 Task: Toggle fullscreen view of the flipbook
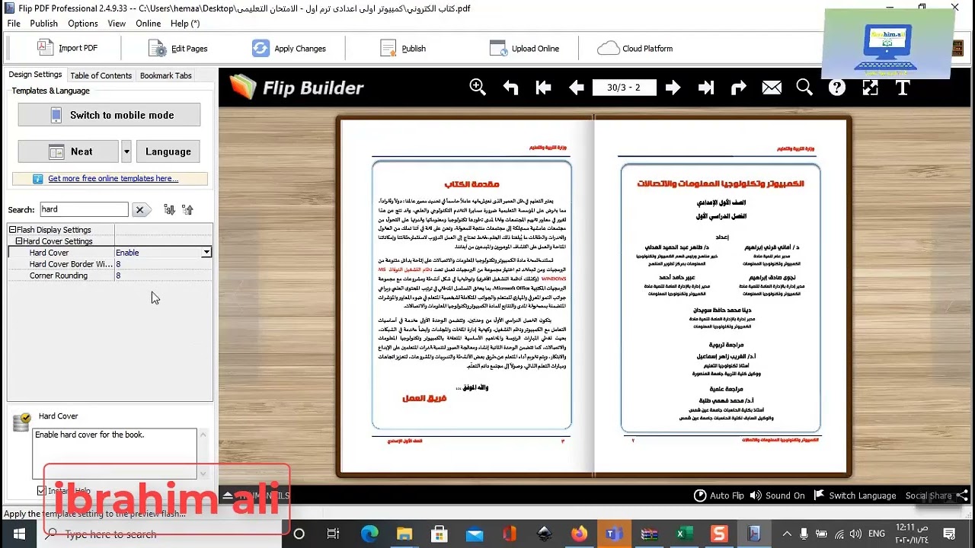click(x=870, y=88)
